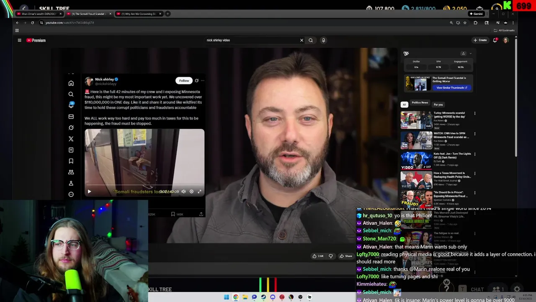The image size is (536, 302).
Task: Click the YouTube page vertical scrollbar
Action: click(516, 97)
